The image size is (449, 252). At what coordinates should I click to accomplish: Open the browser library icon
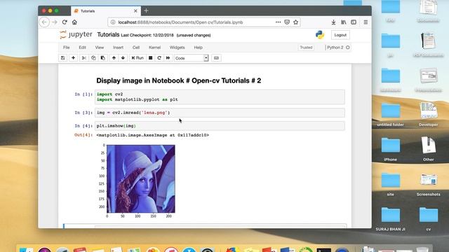pyautogui.click(x=343, y=22)
